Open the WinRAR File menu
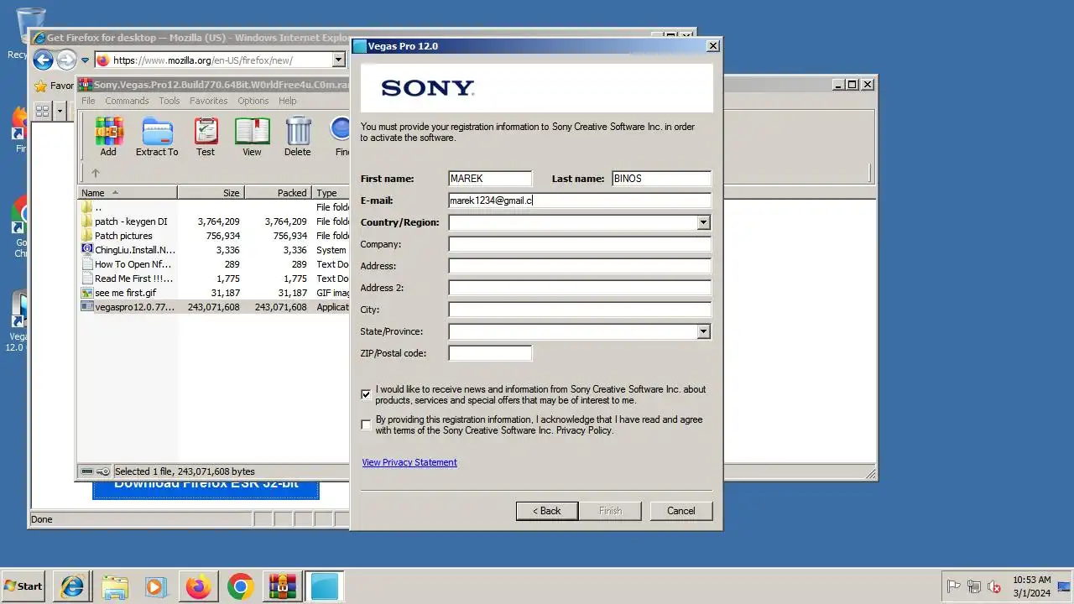 pos(88,101)
